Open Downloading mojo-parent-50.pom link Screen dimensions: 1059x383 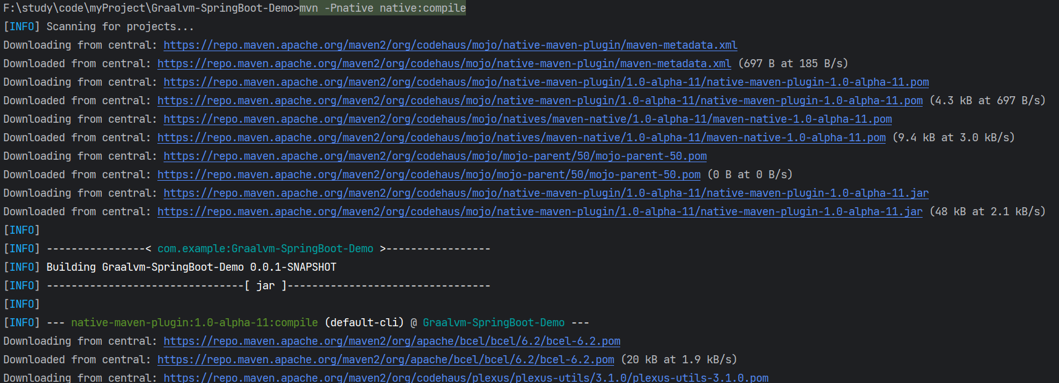point(435,156)
